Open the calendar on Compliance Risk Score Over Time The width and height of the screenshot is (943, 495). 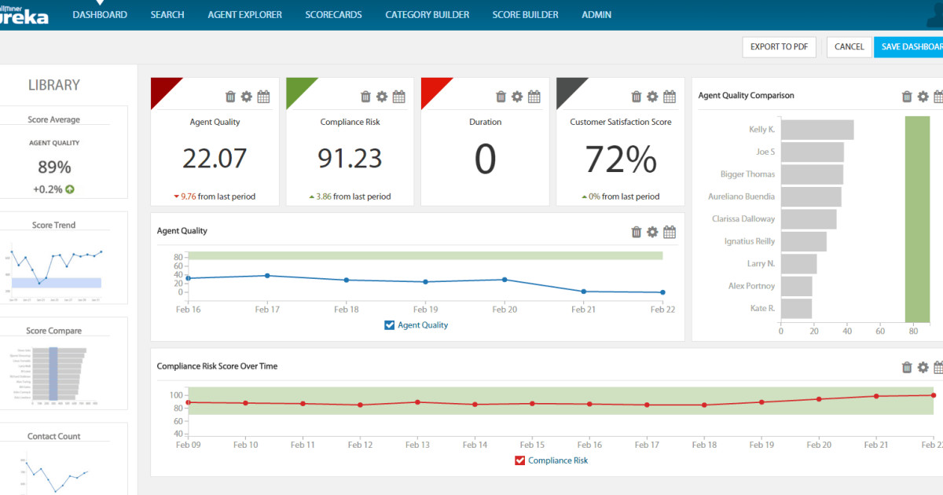[x=939, y=366]
